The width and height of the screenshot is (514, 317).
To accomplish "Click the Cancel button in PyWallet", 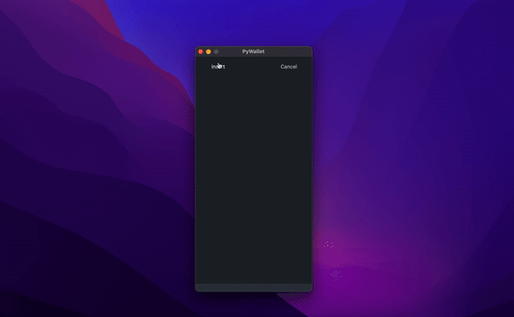I will [289, 67].
